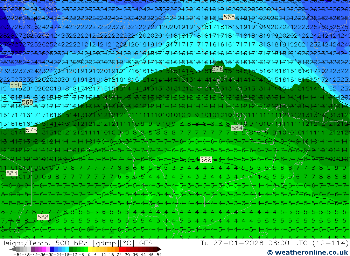The height and width of the screenshot is (256, 350).
Task: Click the 560 height contour label
Action: (x=16, y=85)
